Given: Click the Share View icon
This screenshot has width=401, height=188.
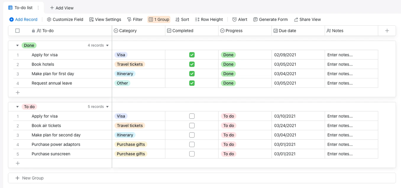Looking at the screenshot, I should coord(296,19).
